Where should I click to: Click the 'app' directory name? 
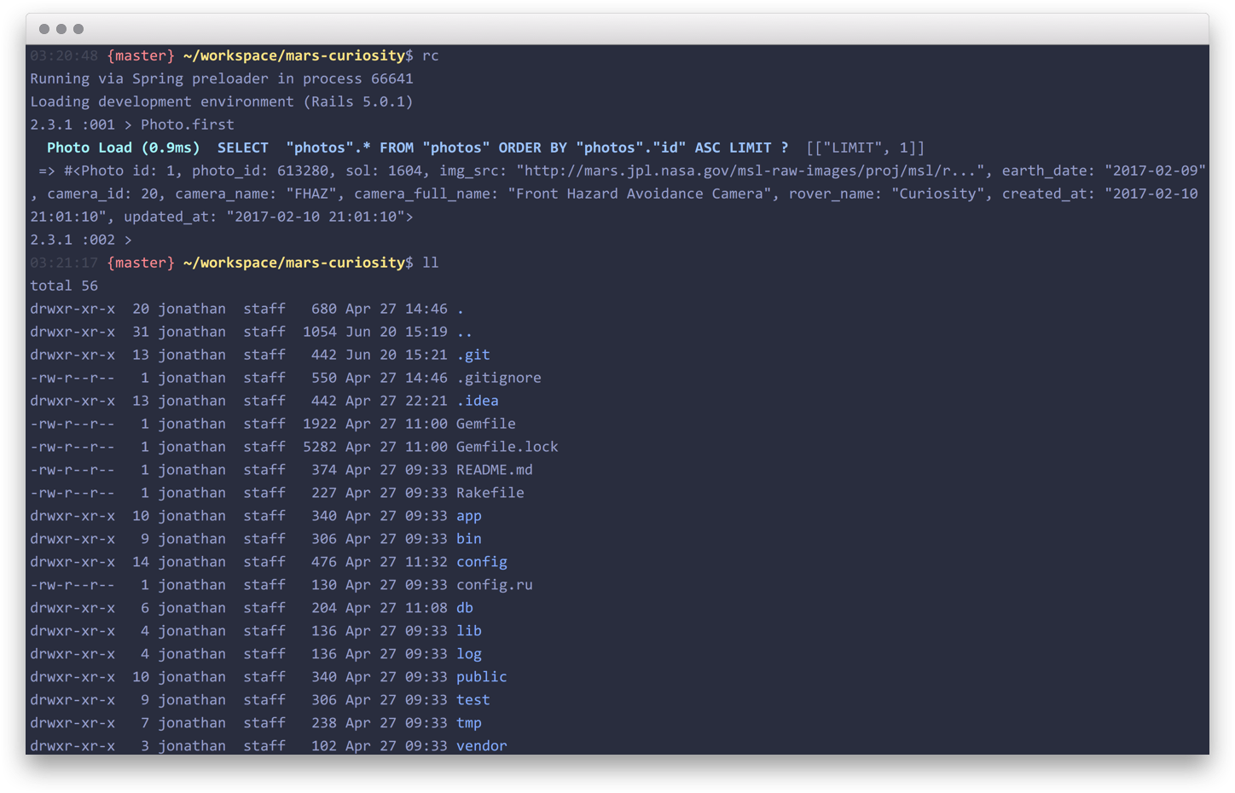[x=469, y=516]
